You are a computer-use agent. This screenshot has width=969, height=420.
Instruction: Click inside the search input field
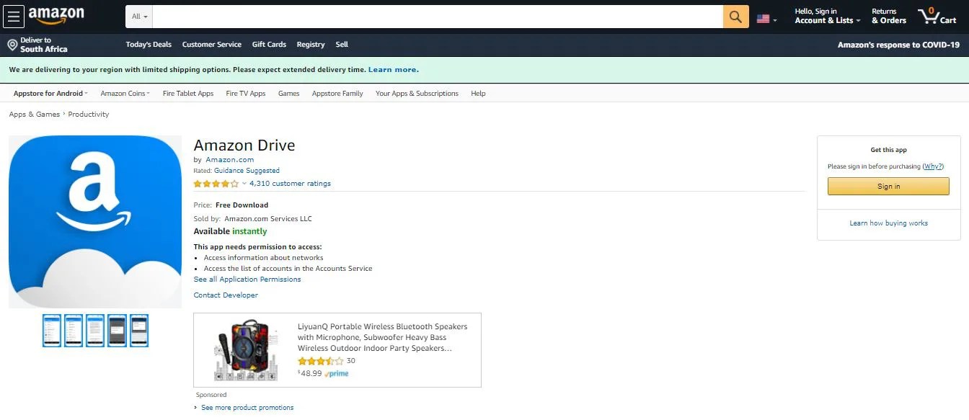tap(433, 16)
